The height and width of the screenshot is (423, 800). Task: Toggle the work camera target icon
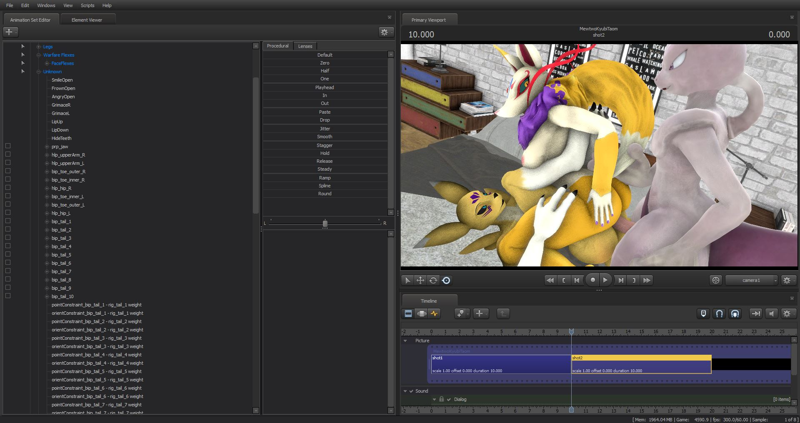tap(716, 280)
